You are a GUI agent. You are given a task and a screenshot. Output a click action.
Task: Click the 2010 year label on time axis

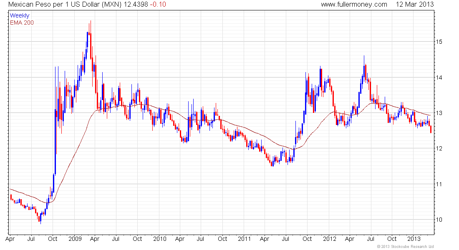159,239
